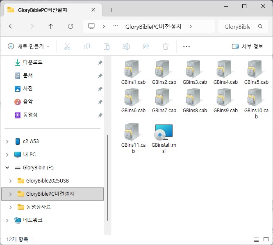
Task: Click the Up arrow navigation icon
Action: point(50,26)
